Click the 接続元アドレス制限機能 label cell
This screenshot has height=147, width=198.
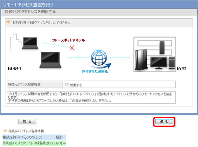coord(35,84)
